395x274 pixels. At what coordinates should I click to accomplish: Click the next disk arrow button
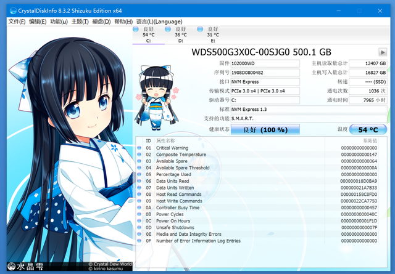pos(383,52)
